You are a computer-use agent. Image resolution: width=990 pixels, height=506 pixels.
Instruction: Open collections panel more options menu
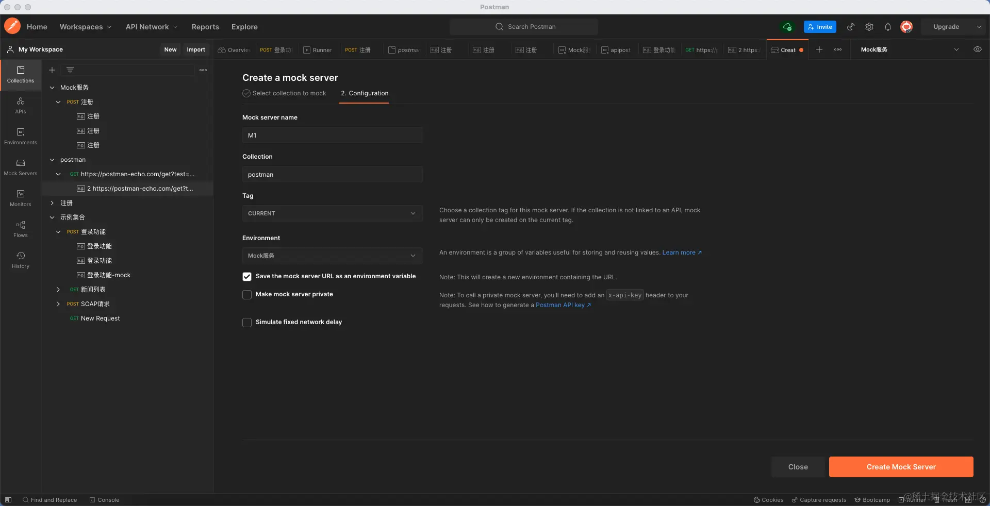pyautogui.click(x=203, y=70)
